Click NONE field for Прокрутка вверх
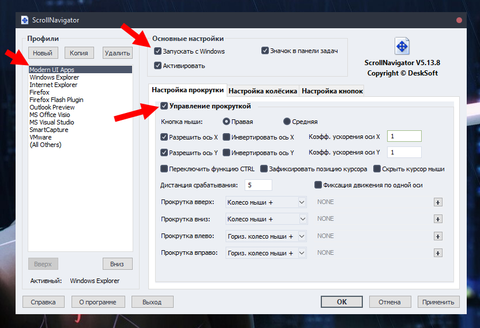The image size is (480, 328). (x=373, y=202)
